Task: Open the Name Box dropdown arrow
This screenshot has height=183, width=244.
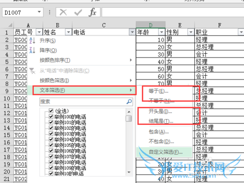Action: click(39, 12)
